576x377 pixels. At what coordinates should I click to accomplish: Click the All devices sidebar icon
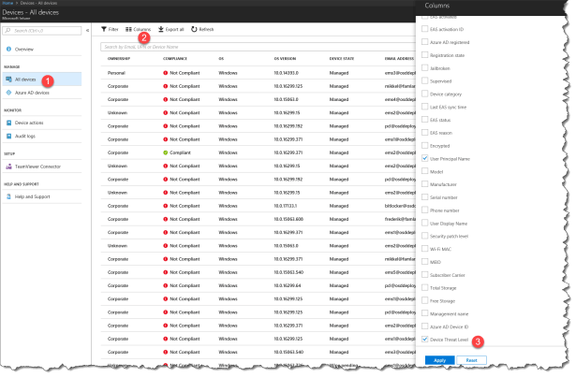(8, 80)
